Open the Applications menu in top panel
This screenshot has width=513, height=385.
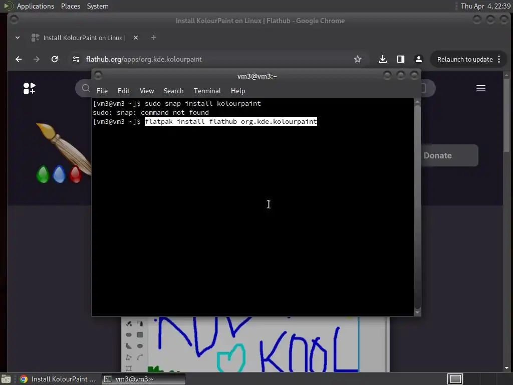(x=36, y=6)
